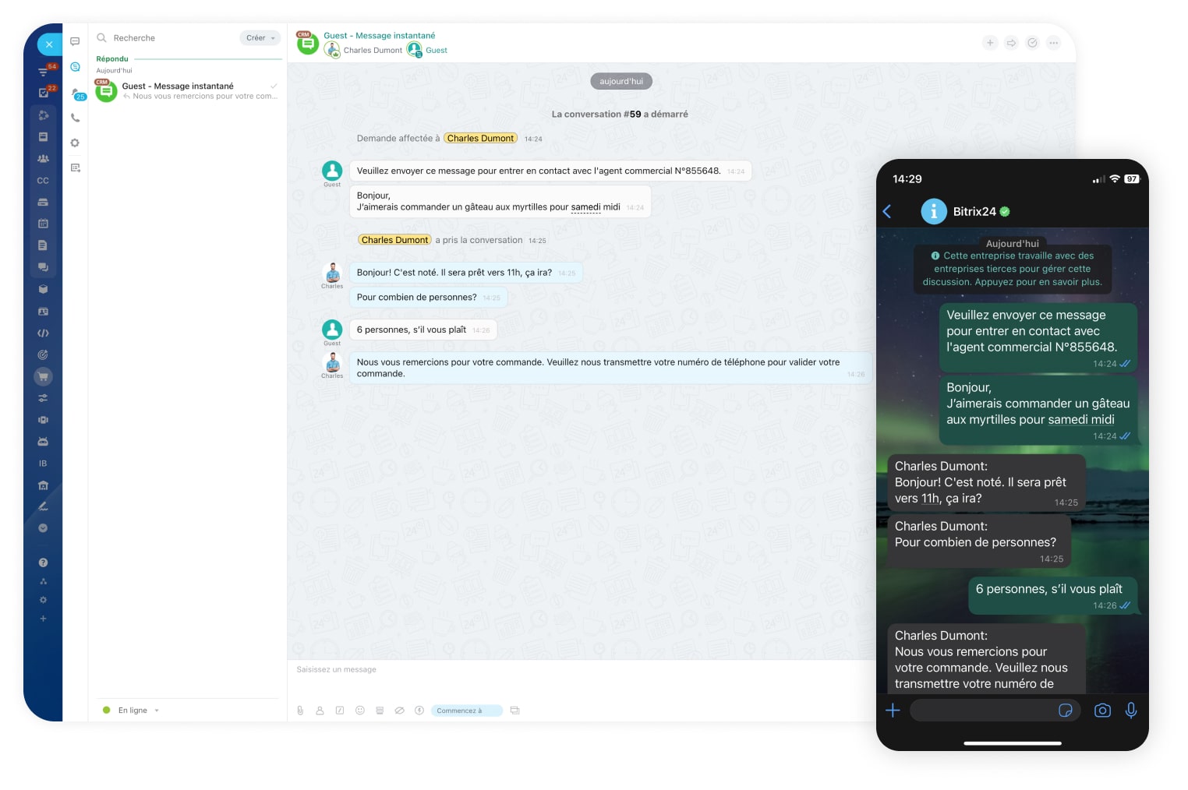Open messenger settings gear icon

point(75,143)
